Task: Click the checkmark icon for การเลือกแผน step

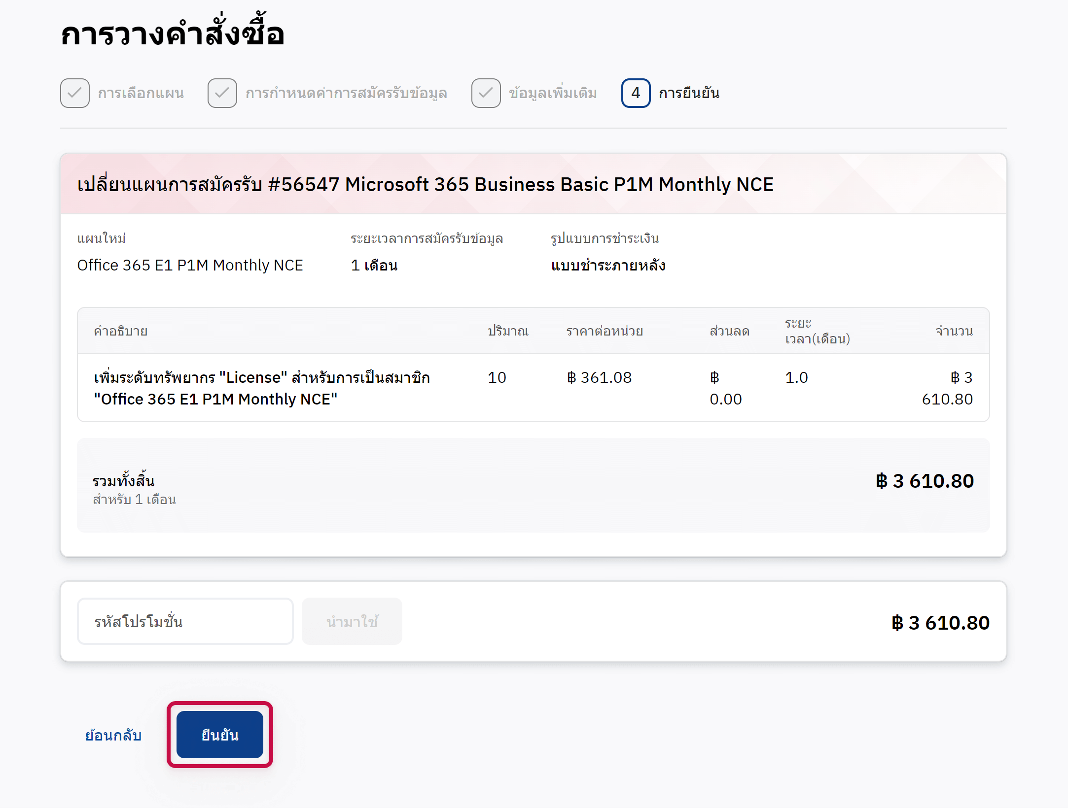Action: [x=75, y=93]
